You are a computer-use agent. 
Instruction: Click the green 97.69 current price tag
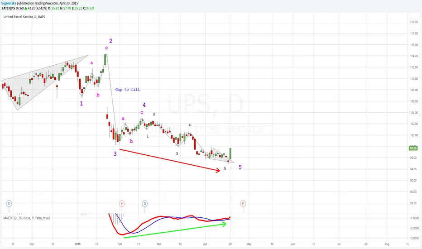coord(413,148)
